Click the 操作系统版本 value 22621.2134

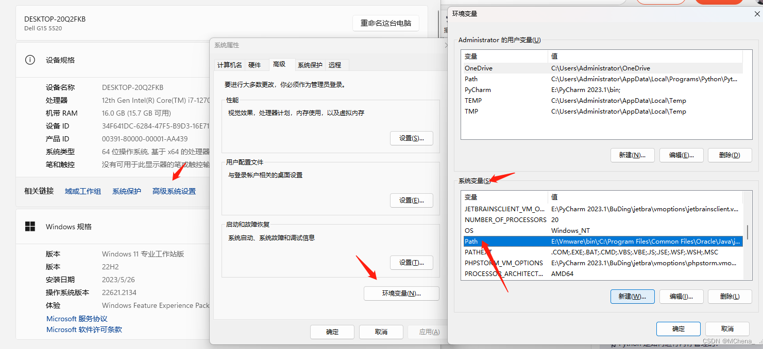click(120, 292)
